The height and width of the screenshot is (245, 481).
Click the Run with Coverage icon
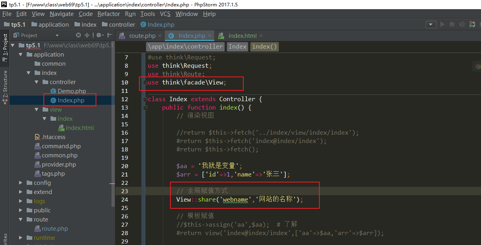(x=462, y=24)
